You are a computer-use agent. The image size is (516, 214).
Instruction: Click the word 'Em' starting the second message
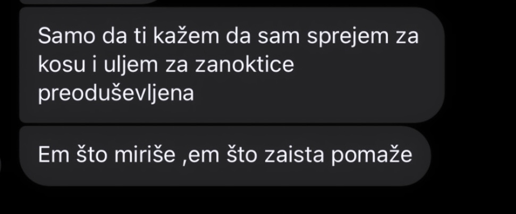pos(54,155)
